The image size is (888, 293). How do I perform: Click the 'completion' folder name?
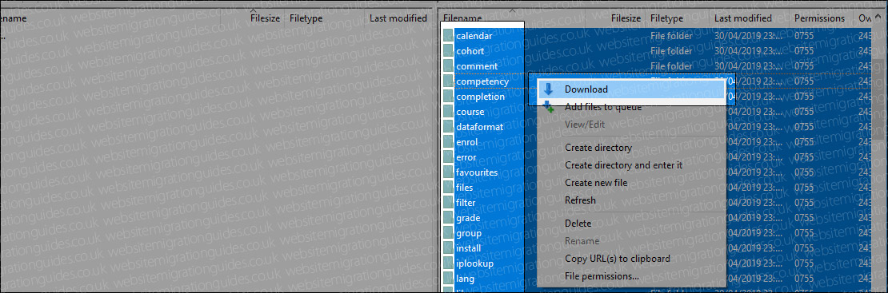pyautogui.click(x=480, y=97)
